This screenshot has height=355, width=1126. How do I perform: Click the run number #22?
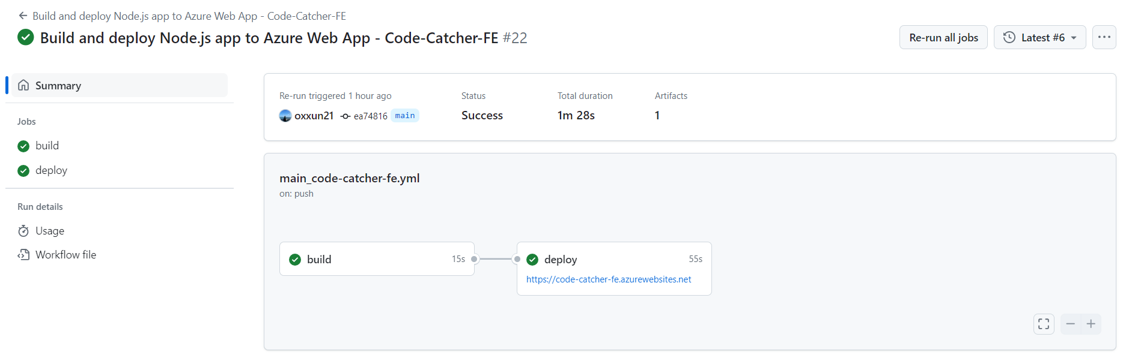(515, 38)
